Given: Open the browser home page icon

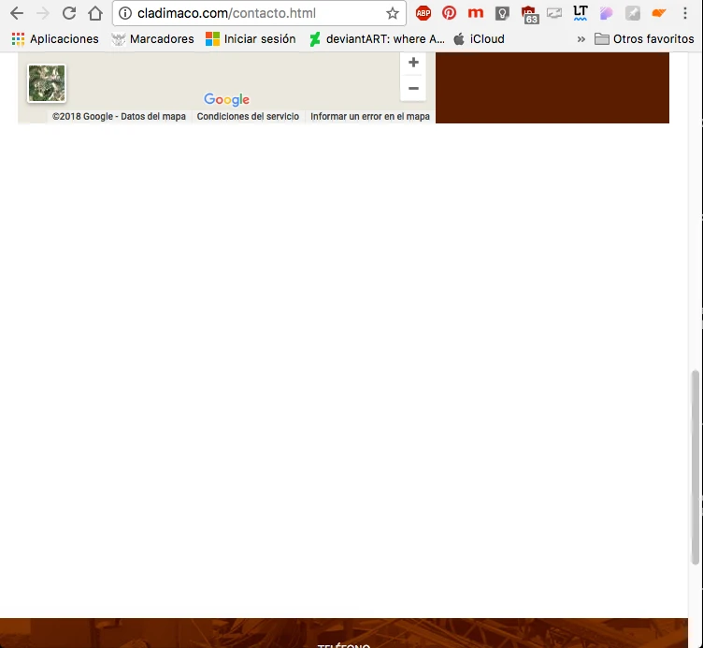Looking at the screenshot, I should tap(95, 13).
